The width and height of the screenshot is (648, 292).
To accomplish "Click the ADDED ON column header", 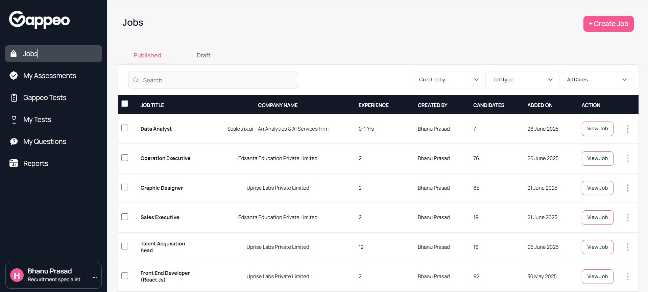I will point(540,105).
